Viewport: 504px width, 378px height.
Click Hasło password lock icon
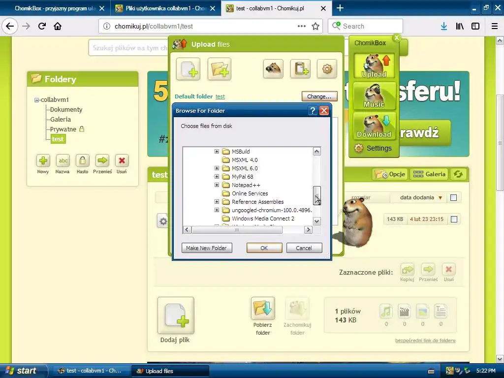[83, 160]
